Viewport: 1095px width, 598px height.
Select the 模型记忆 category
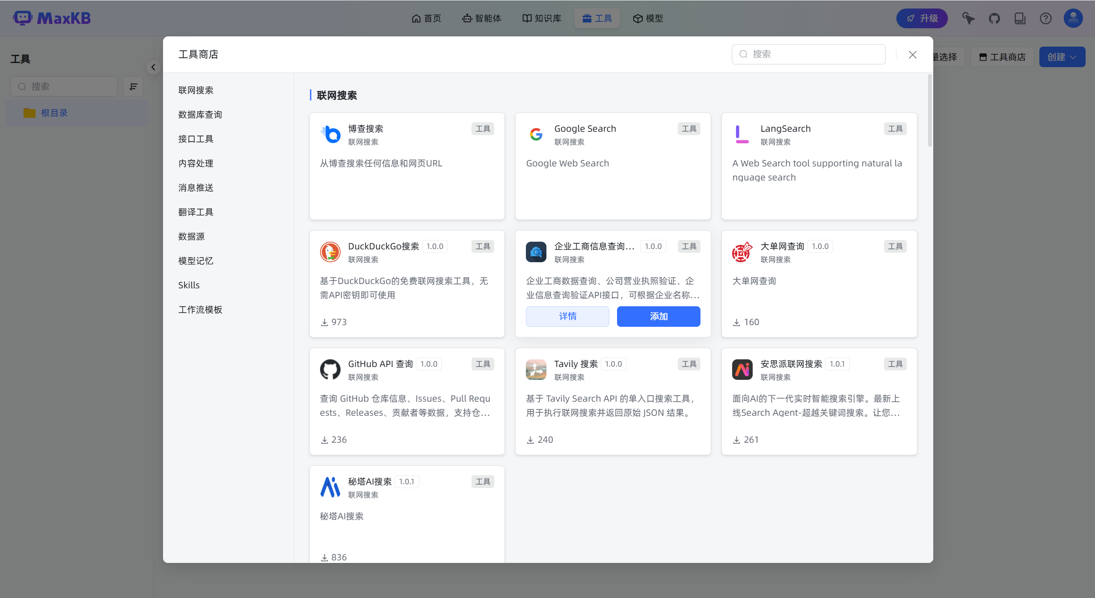coord(196,261)
